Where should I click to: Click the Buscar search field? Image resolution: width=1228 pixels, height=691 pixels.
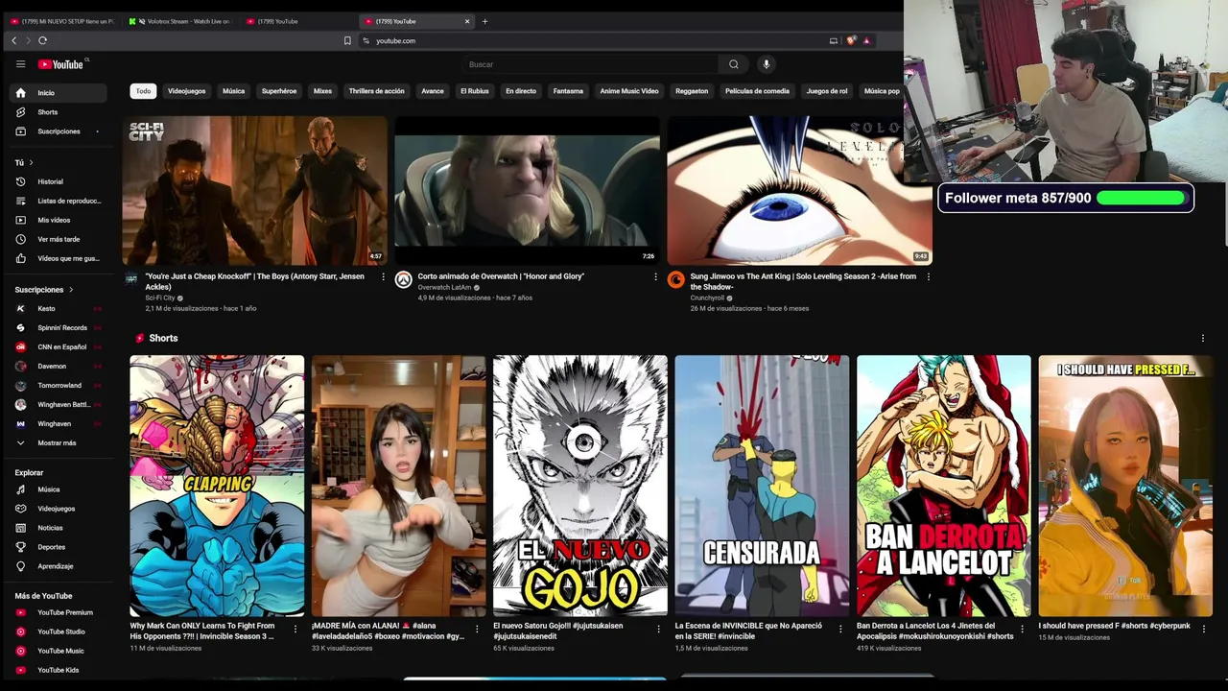pyautogui.click(x=590, y=64)
